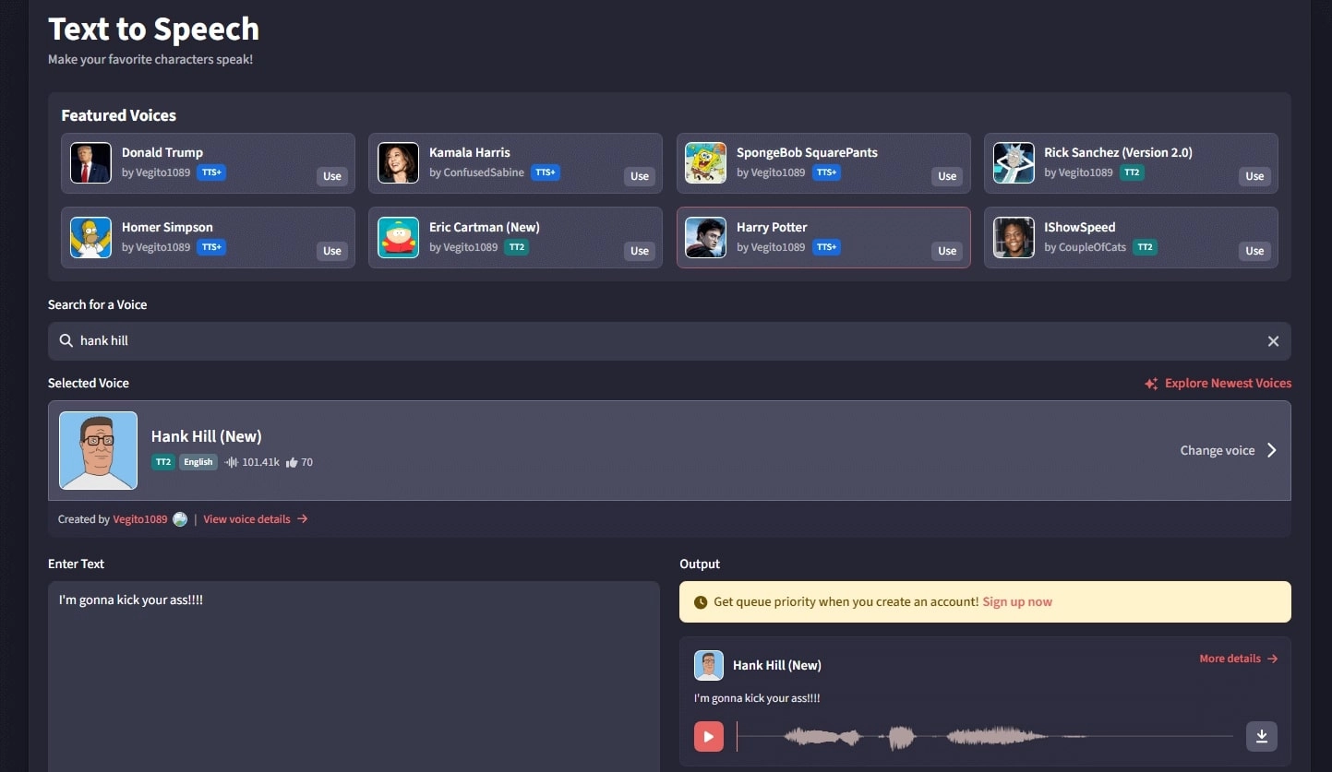
Task: Download the generated audio clip
Action: tap(1261, 736)
